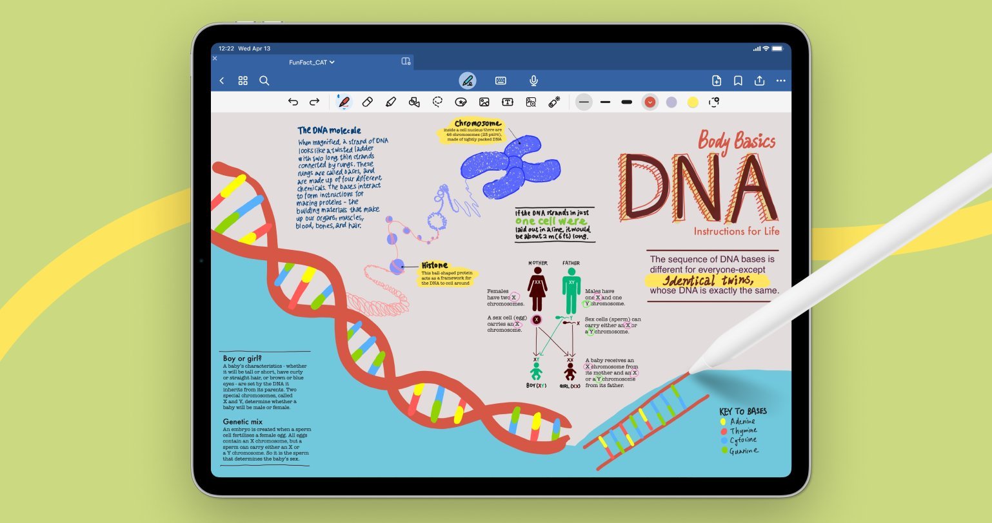Open the share and export menu

pos(760,81)
